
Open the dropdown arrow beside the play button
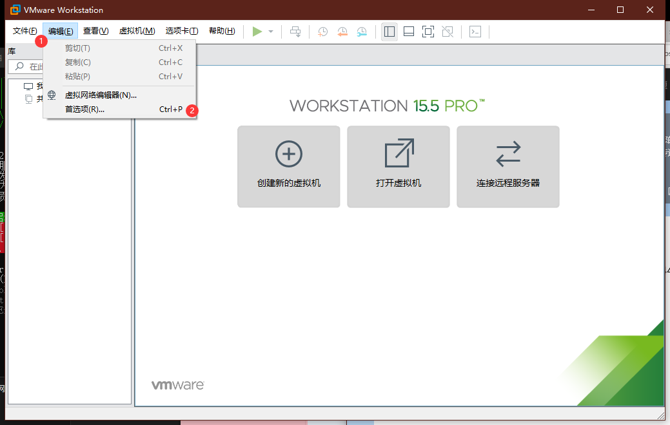pyautogui.click(x=271, y=32)
